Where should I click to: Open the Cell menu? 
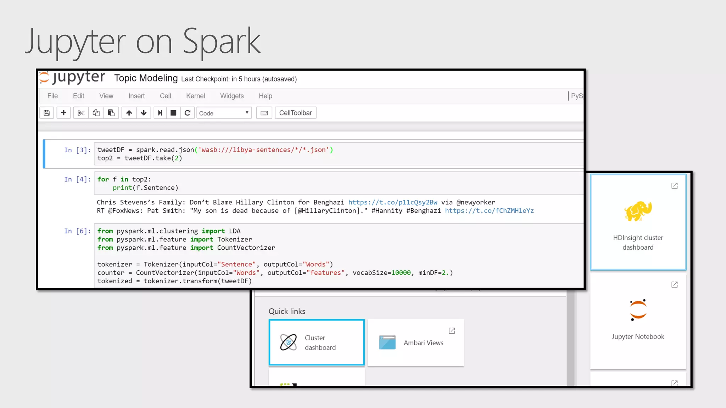point(165,96)
